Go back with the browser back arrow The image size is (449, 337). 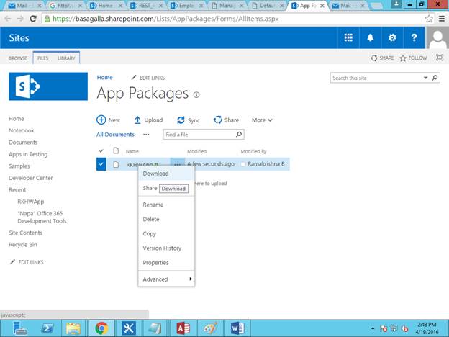[8, 19]
